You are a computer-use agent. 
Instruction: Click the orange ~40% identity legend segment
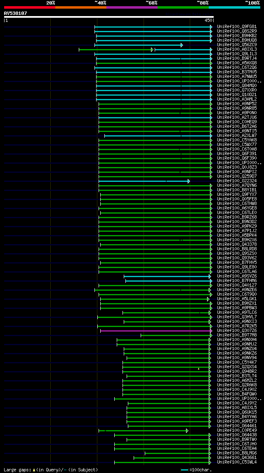pyautogui.click(x=81, y=7)
